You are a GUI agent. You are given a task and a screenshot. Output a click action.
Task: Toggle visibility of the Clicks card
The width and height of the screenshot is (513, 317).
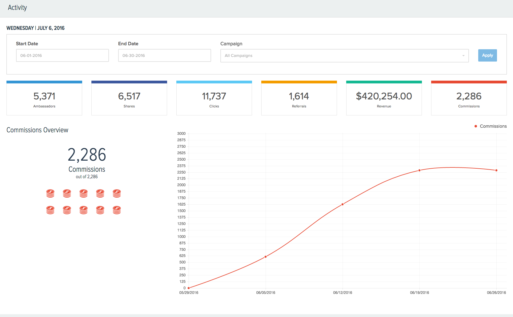click(214, 98)
